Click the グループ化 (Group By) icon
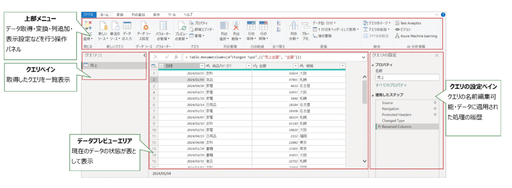512x188 pixels. coord(305,26)
